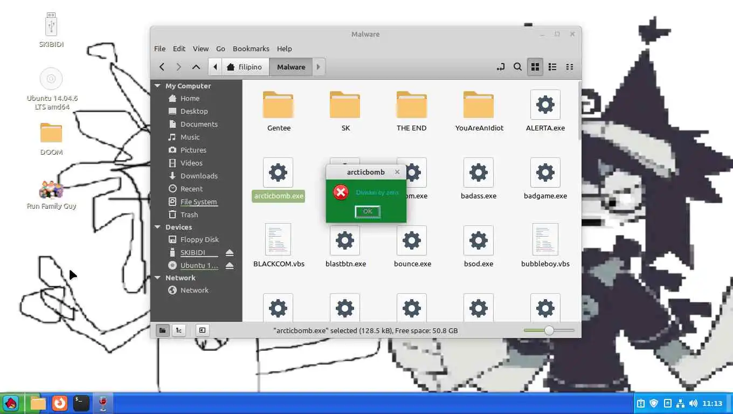Screen dimensions: 733x414
Task: Select the Run Family Guy desktop icon
Action: click(x=51, y=195)
